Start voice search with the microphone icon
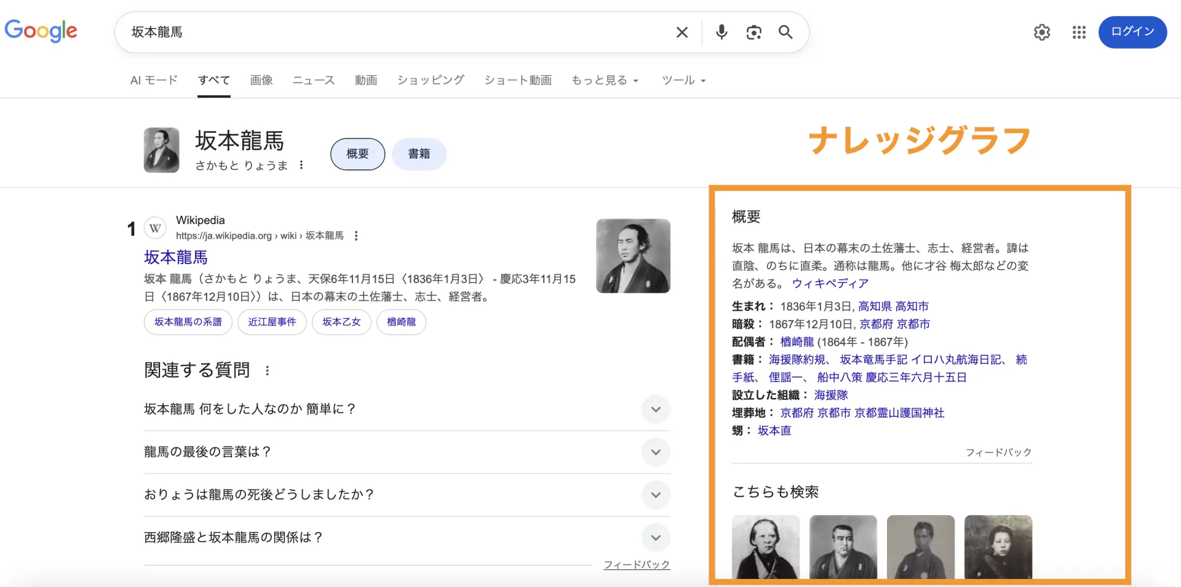 click(722, 32)
